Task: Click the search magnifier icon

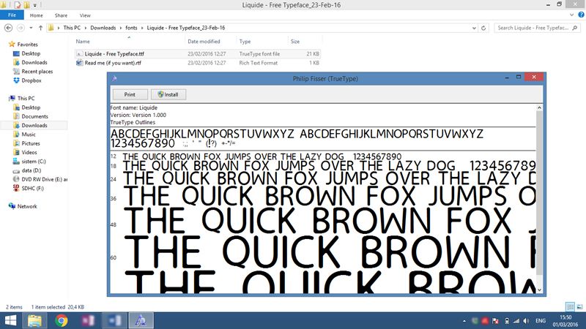Action: pos(575,28)
